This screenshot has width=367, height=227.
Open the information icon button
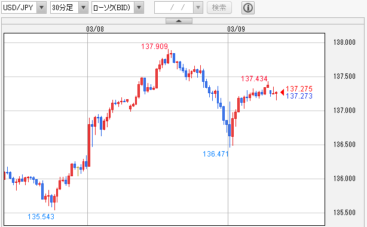click(x=248, y=8)
